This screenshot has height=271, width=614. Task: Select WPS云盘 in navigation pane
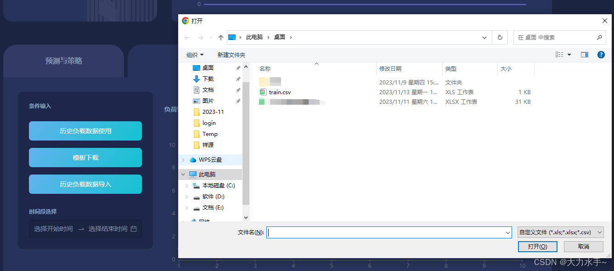point(210,160)
